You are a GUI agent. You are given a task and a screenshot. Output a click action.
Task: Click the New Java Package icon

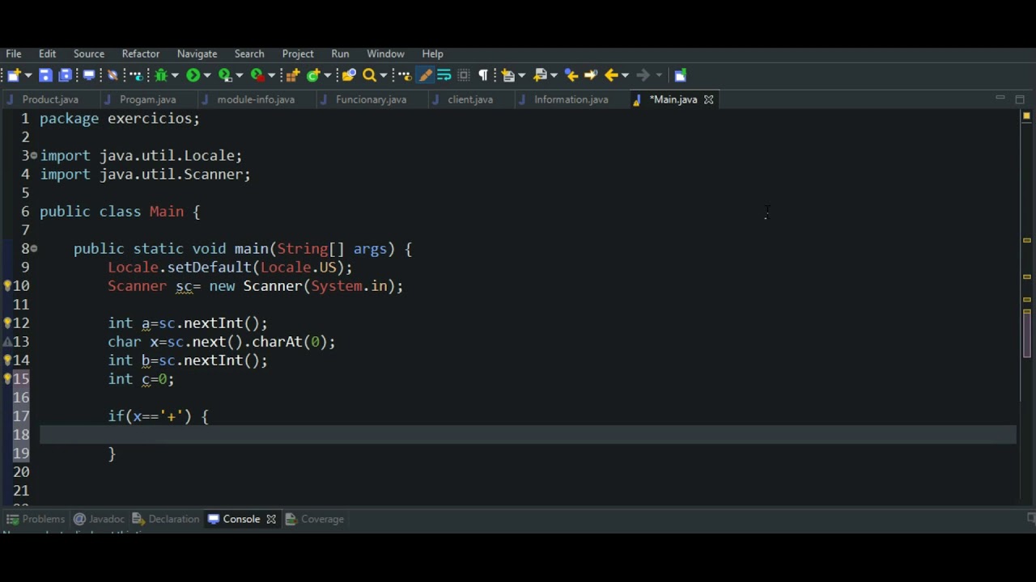coord(292,75)
